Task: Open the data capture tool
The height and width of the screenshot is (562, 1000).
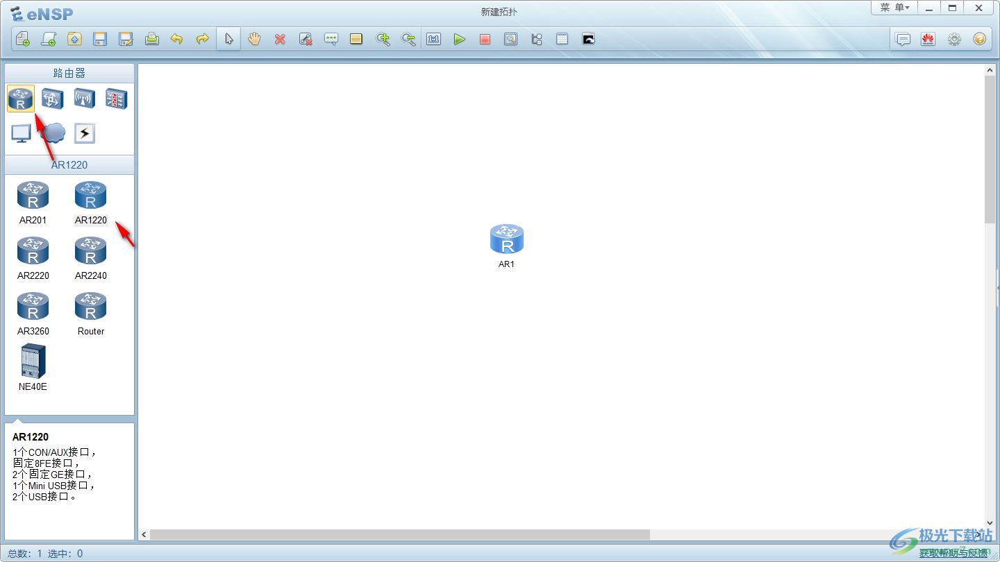Action: pos(510,40)
